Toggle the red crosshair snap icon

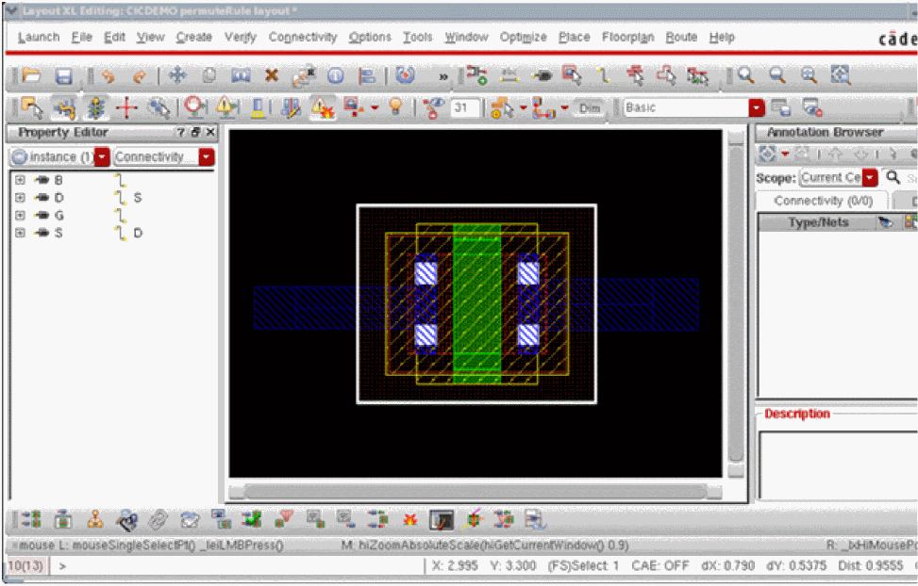[x=126, y=107]
